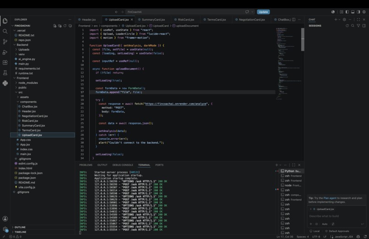Open editor tab bar more actions

coord(299,20)
